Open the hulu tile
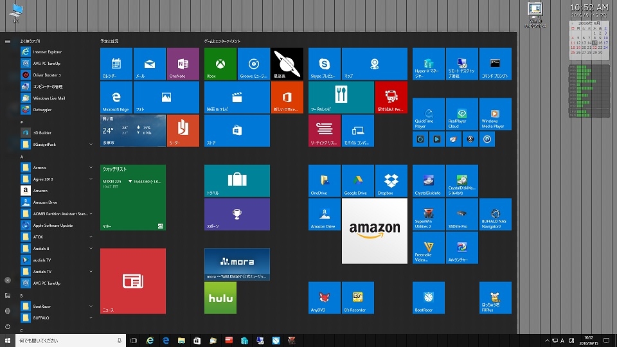 pyautogui.click(x=220, y=298)
